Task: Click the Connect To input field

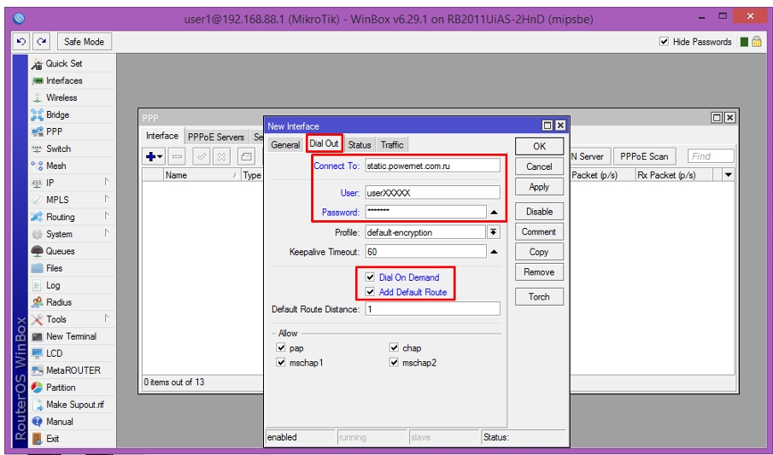Action: coord(433,166)
